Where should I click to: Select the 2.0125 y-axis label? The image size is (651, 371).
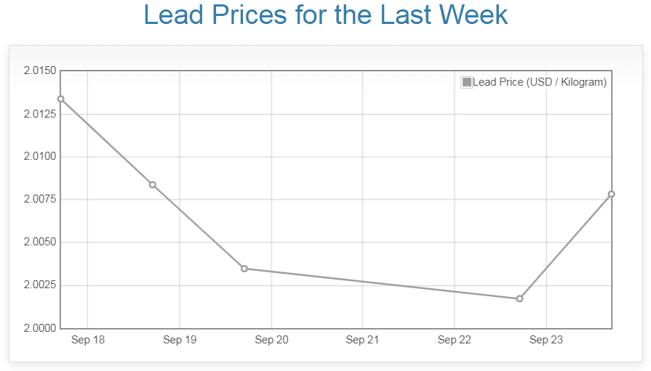click(x=40, y=114)
